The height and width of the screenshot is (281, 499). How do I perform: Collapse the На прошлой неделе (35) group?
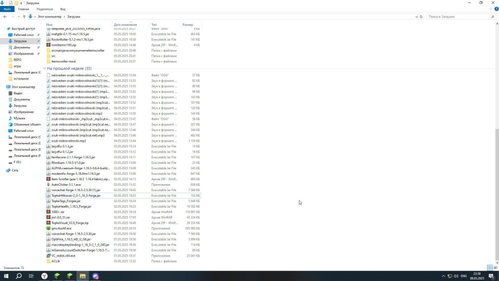(x=44, y=68)
